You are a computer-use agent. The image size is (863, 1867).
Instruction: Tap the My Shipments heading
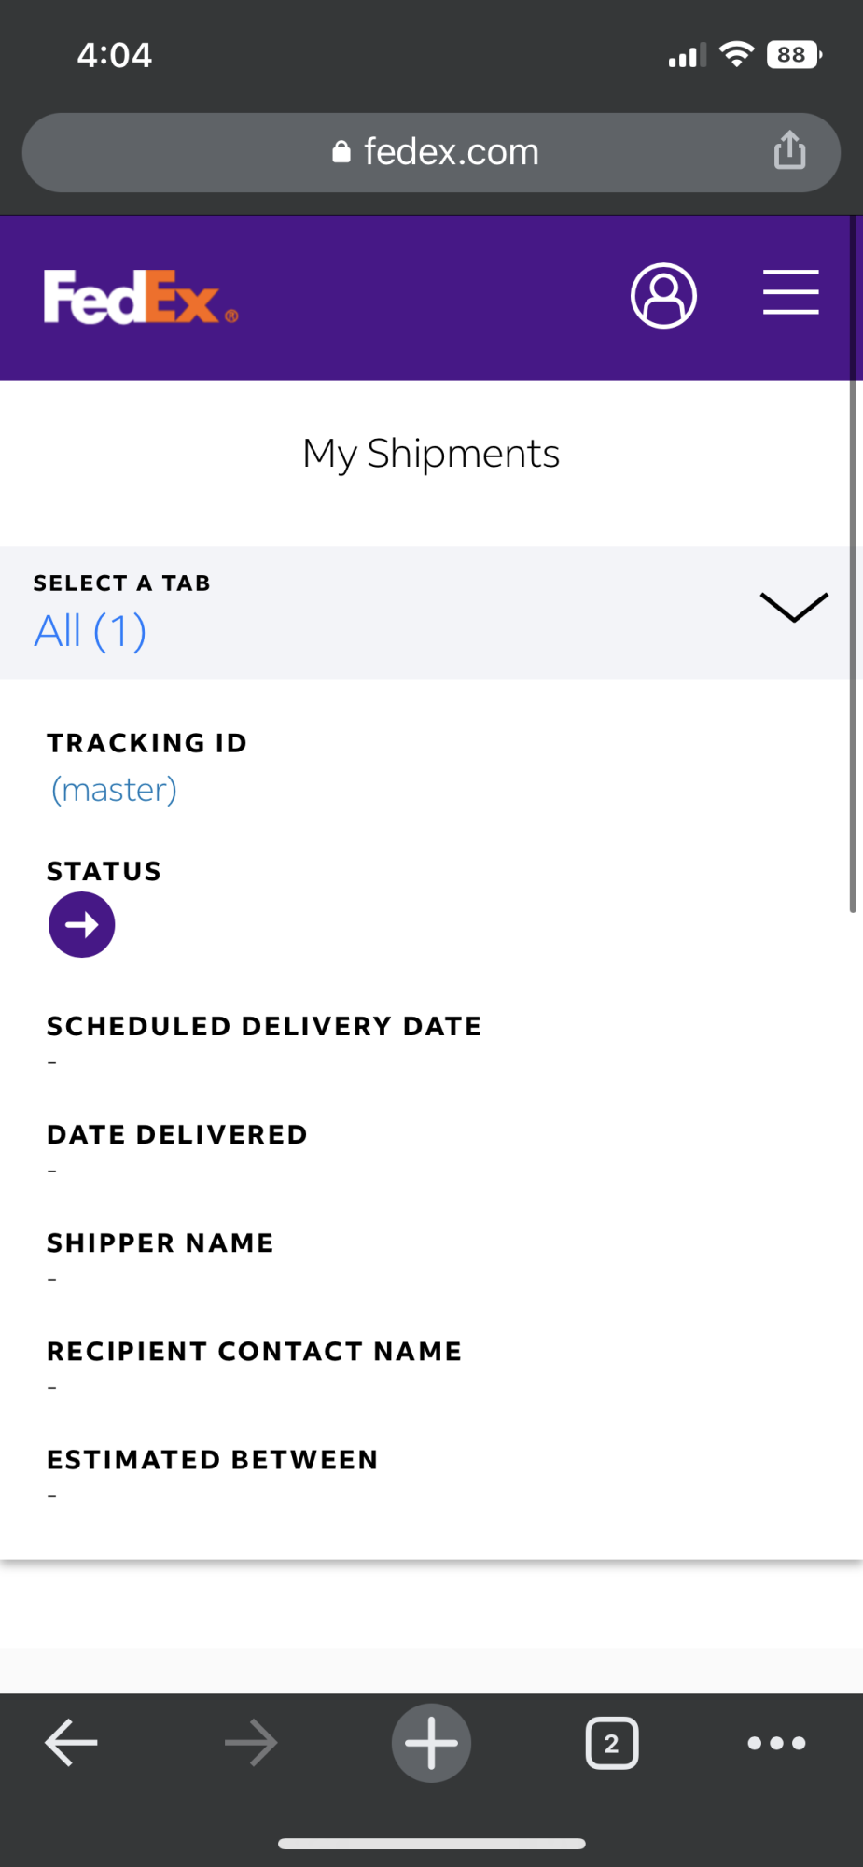(431, 454)
